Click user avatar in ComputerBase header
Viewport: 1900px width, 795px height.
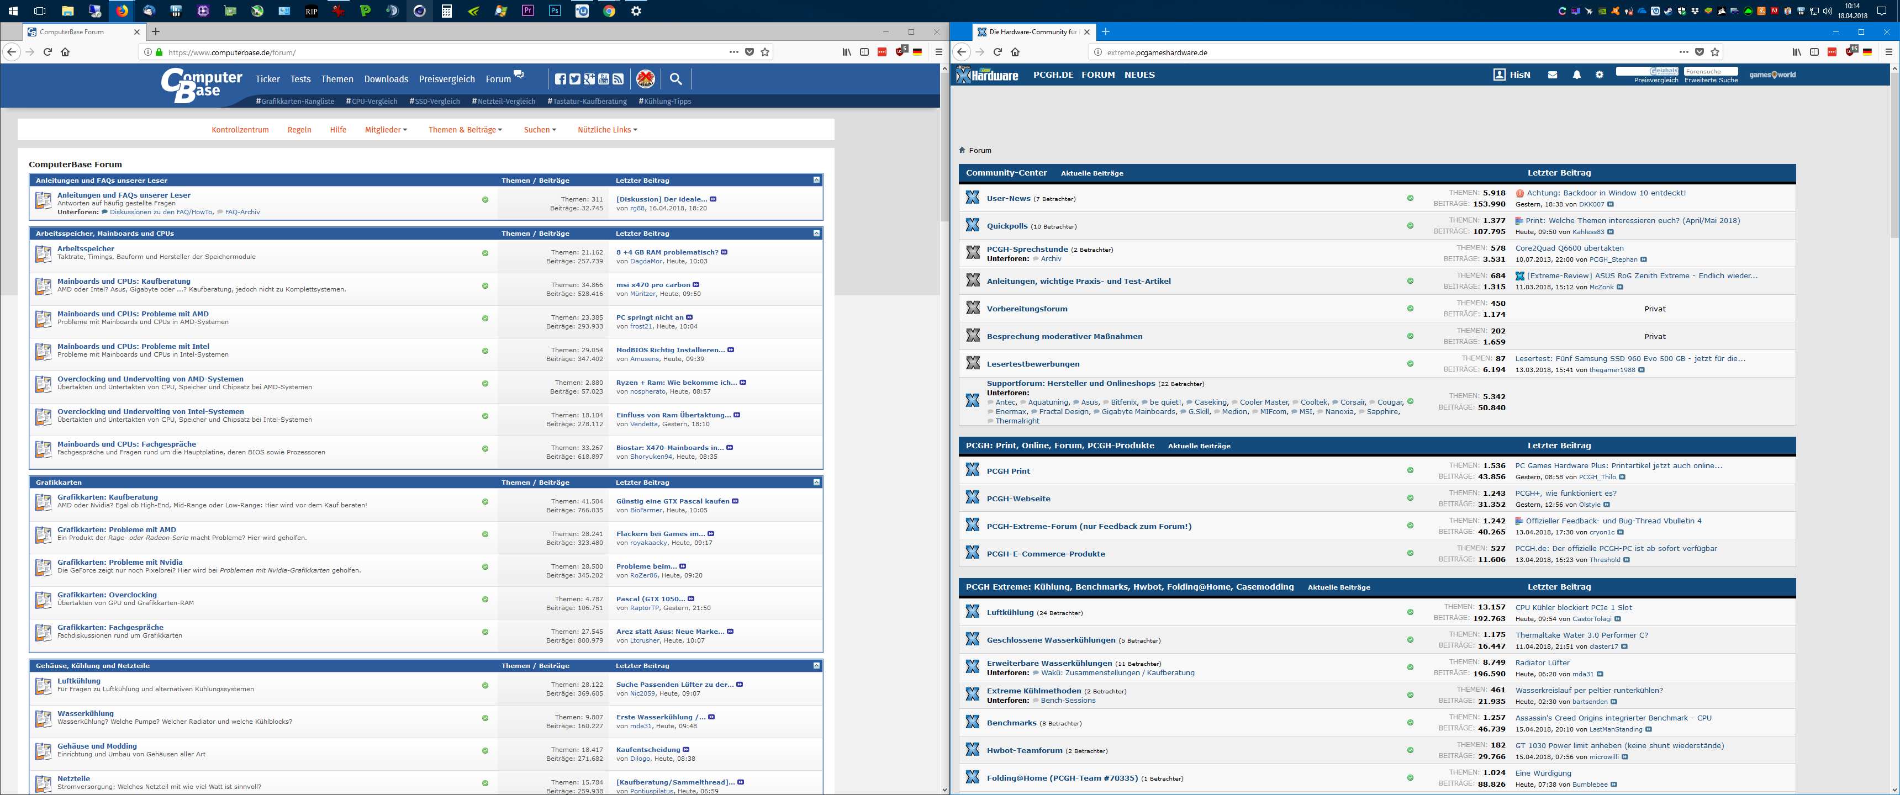click(645, 79)
